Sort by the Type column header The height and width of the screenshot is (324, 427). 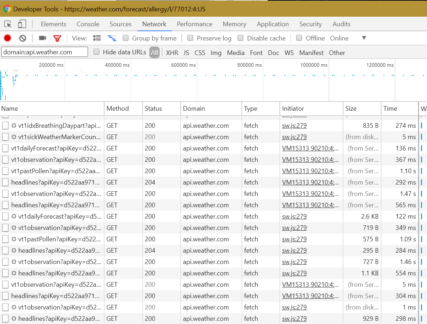point(261,109)
